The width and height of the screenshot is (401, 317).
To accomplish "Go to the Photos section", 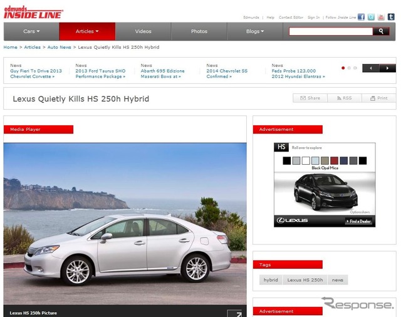I will pos(199,31).
